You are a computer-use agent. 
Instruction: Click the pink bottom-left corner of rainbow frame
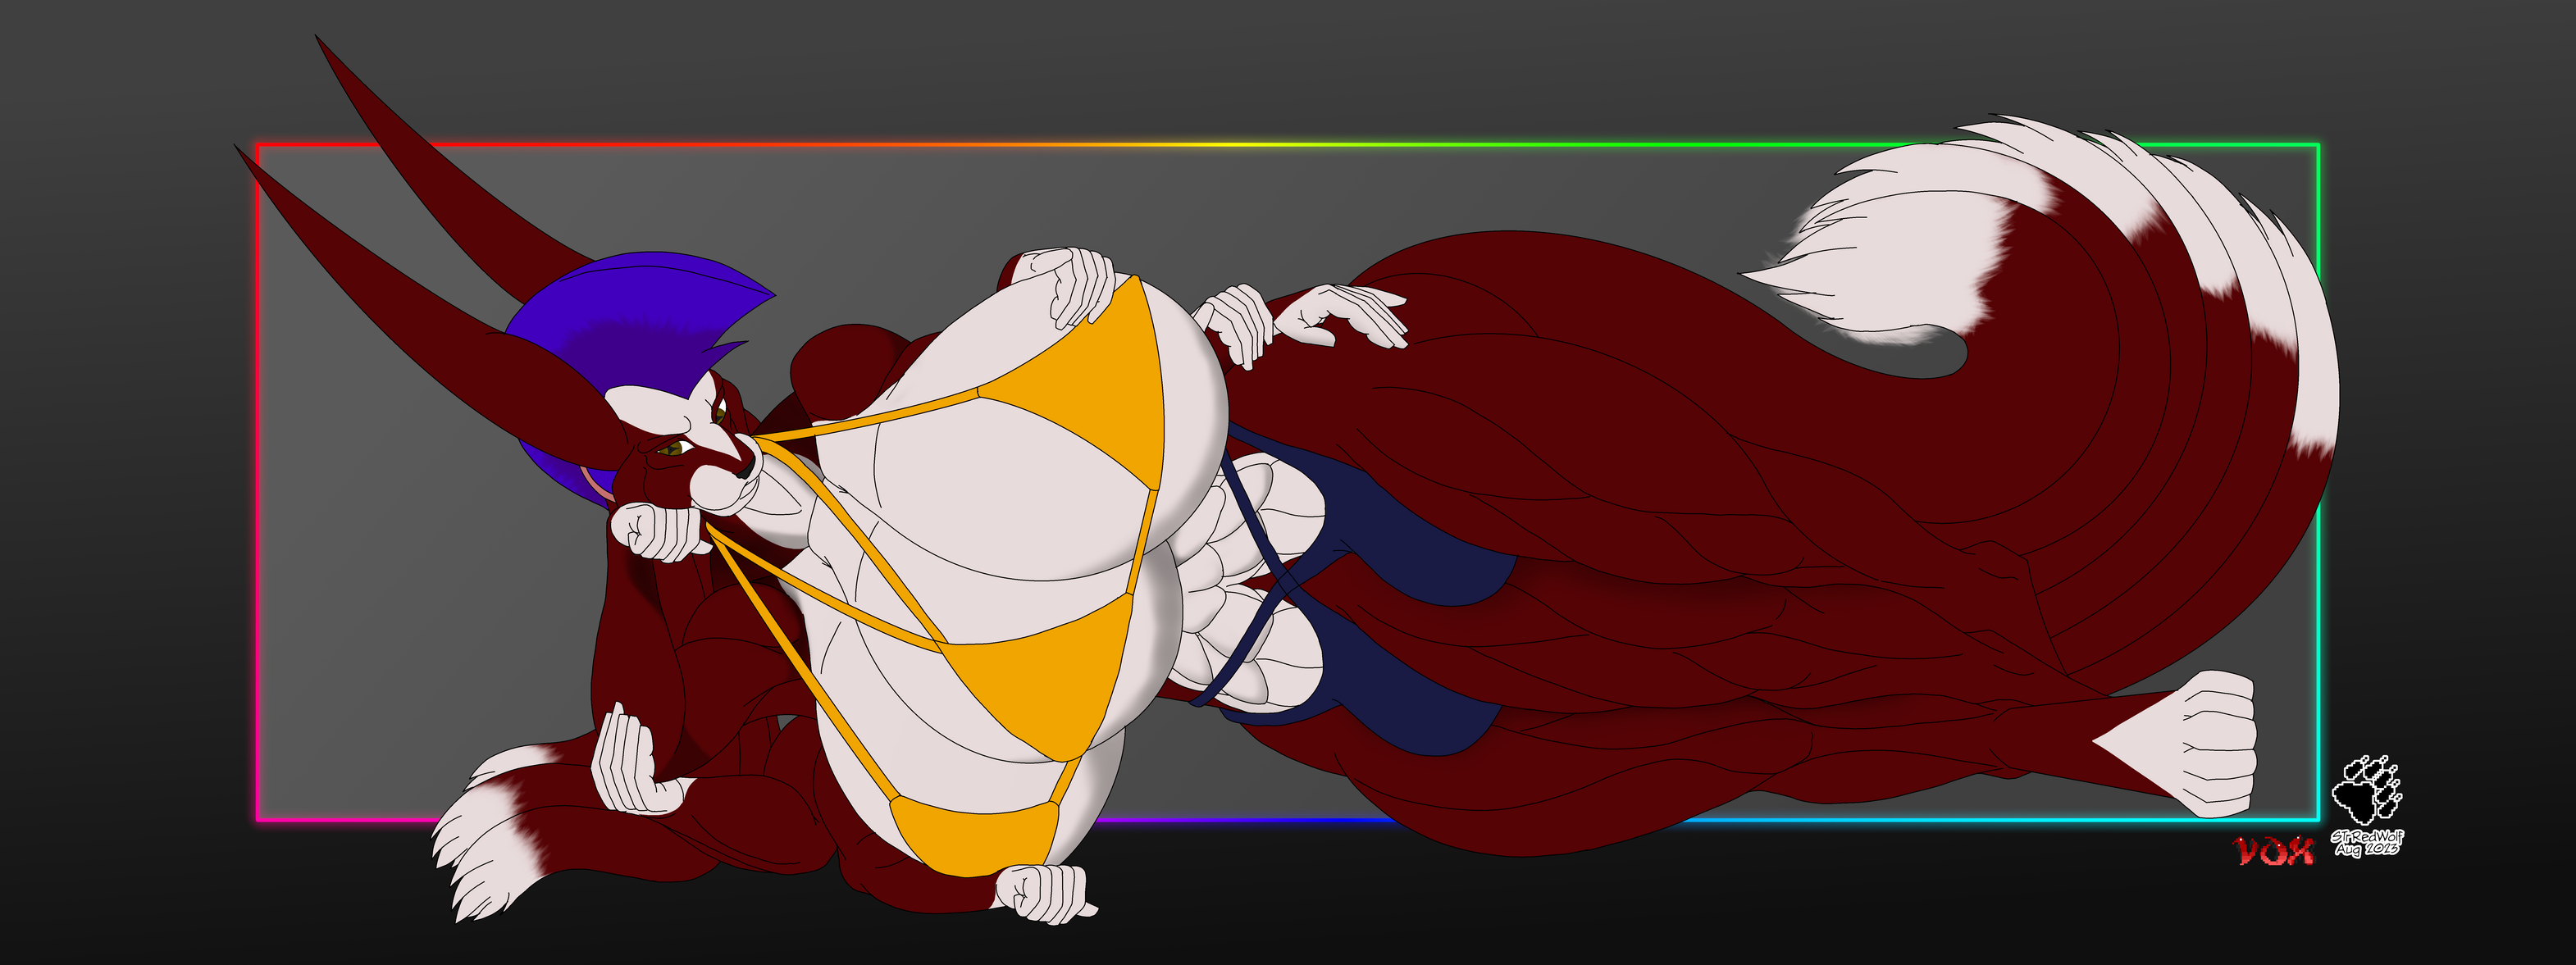[x=258, y=820]
